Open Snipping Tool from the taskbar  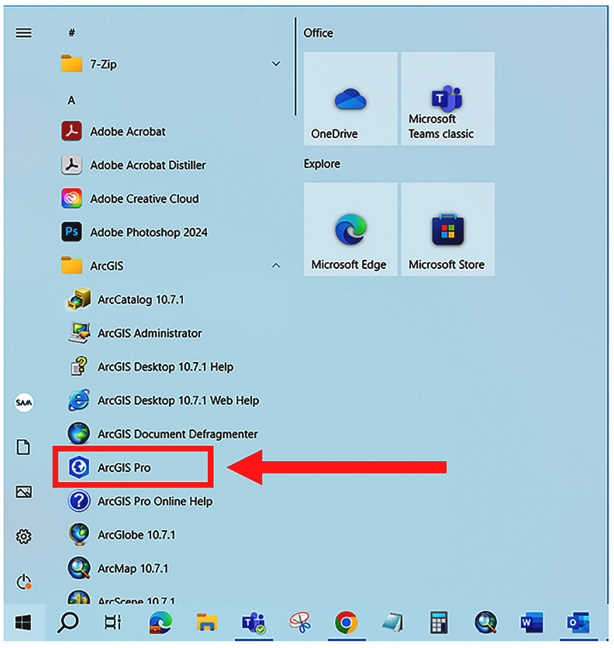(300, 622)
